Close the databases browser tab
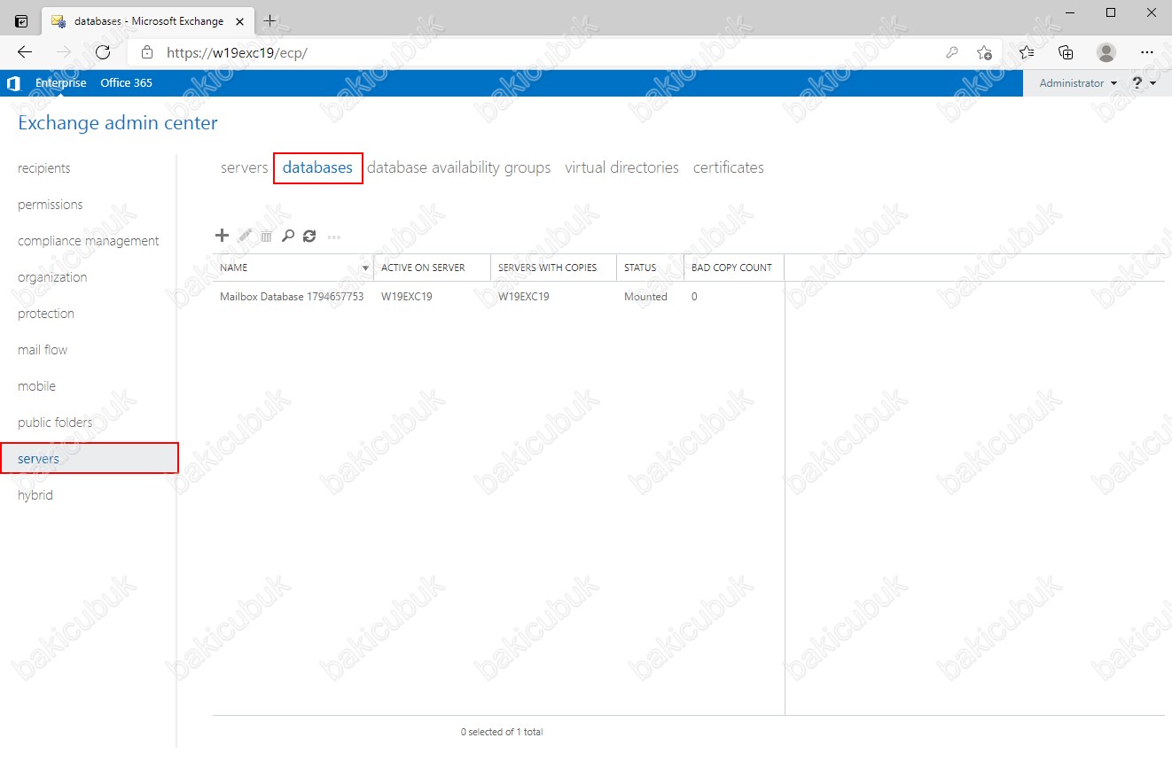 239,20
